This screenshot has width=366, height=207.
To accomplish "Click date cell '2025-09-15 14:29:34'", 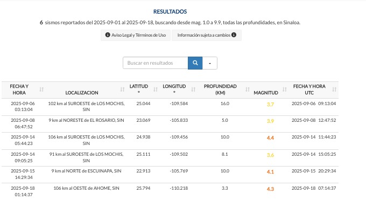I will 23,174.
